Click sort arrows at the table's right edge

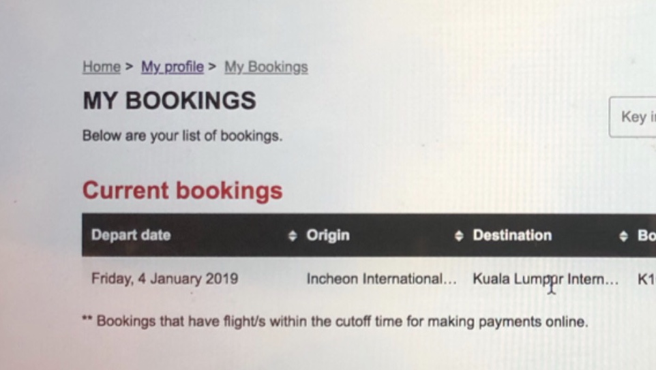[623, 236]
